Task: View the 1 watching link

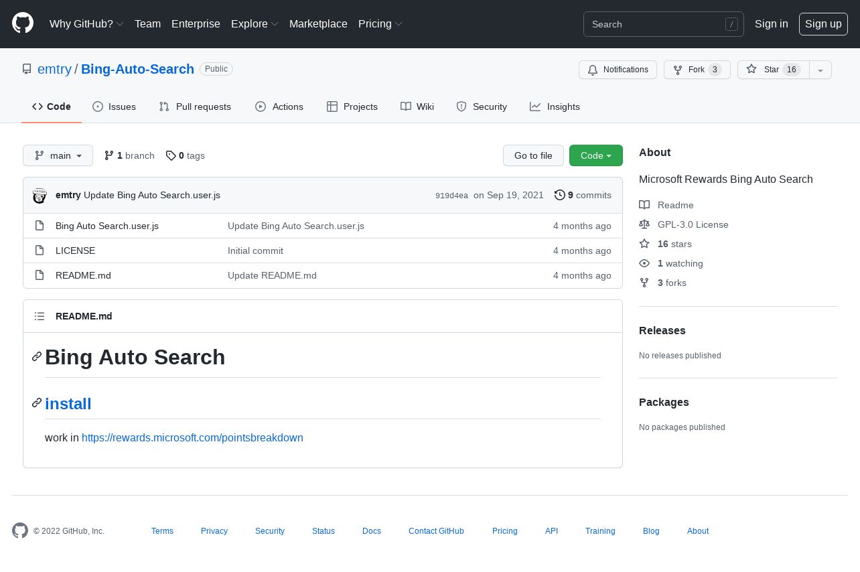Action: (671, 263)
